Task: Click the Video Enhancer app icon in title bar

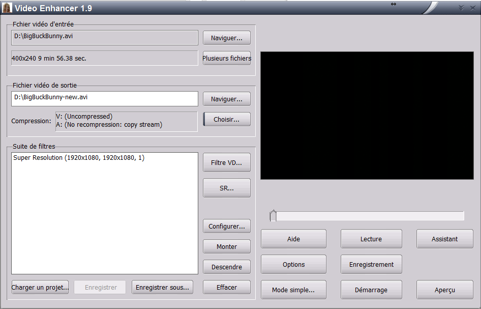Action: pyautogui.click(x=7, y=8)
